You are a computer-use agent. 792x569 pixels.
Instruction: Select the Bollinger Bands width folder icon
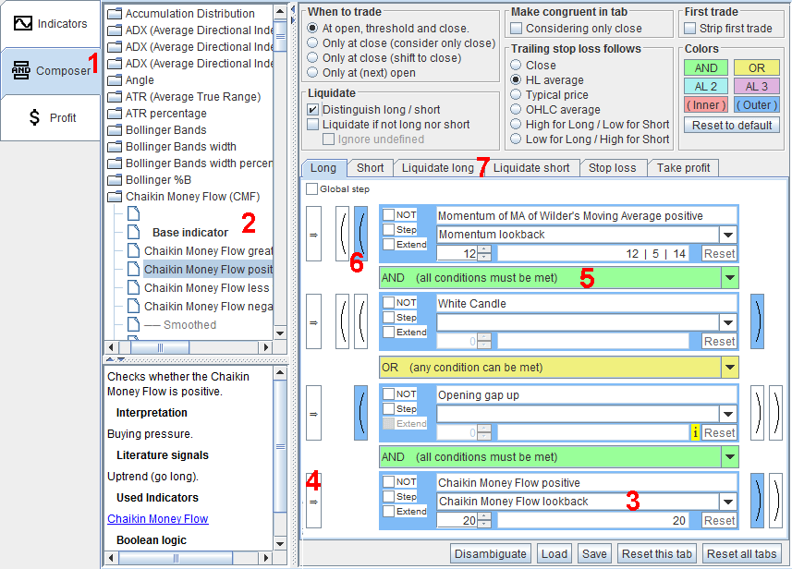pos(116,147)
